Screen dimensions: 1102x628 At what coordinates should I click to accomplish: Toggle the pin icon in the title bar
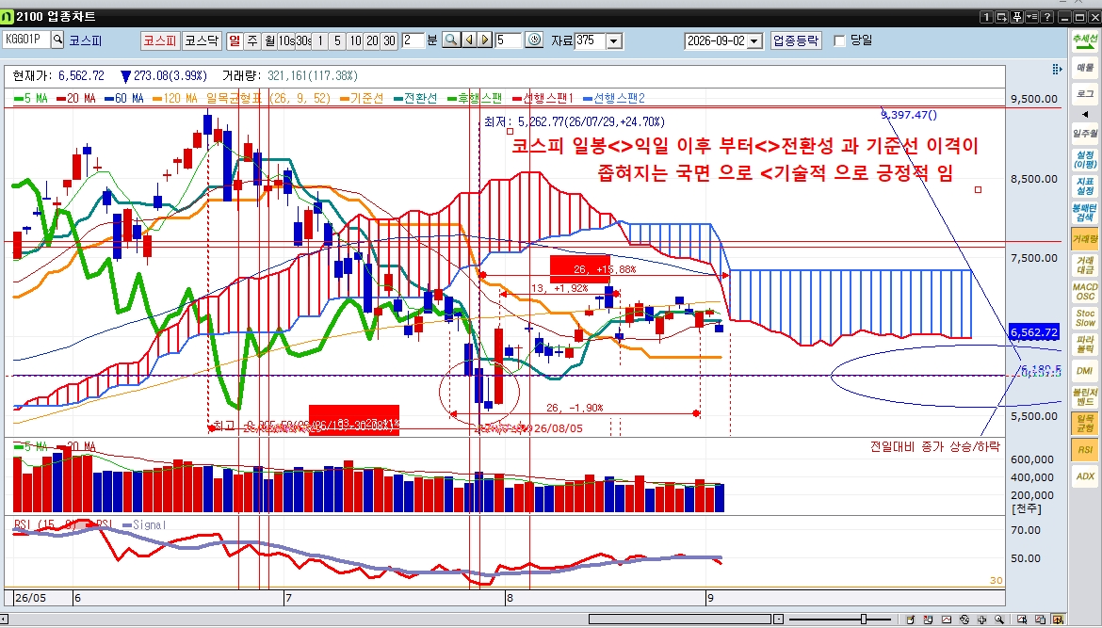(1016, 17)
